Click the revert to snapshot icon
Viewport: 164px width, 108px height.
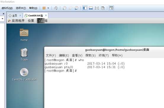click(x=70, y=8)
